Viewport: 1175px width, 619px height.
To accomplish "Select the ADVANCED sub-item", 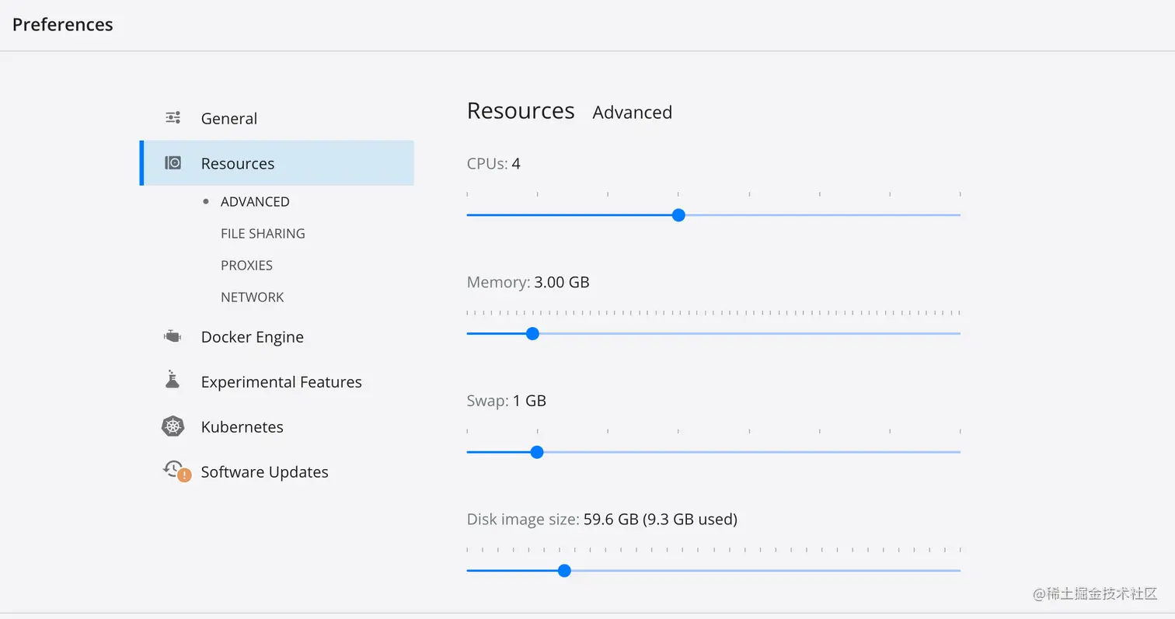I will tap(255, 201).
